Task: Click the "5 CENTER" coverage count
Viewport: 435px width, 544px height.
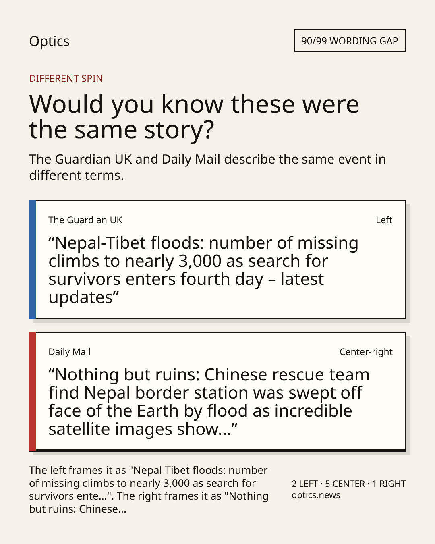Action: 345,484
